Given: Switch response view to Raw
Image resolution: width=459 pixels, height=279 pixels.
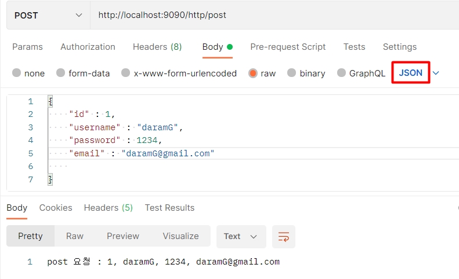Looking at the screenshot, I should click(x=75, y=236).
